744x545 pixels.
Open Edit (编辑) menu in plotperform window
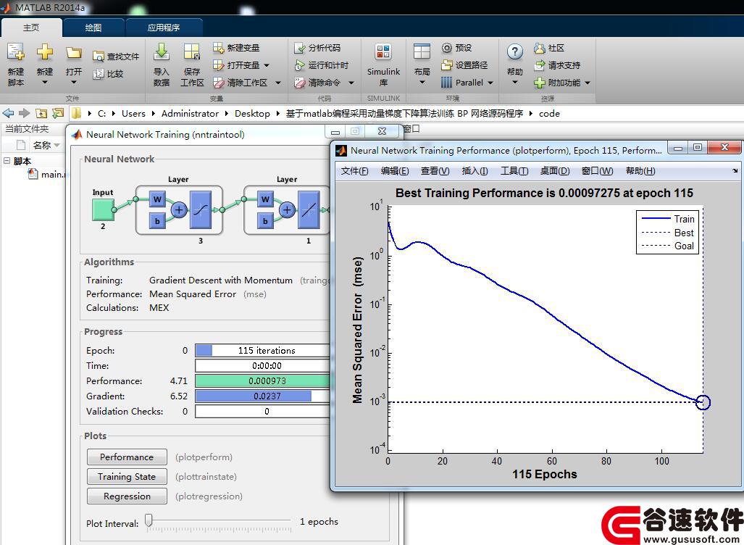click(x=395, y=171)
